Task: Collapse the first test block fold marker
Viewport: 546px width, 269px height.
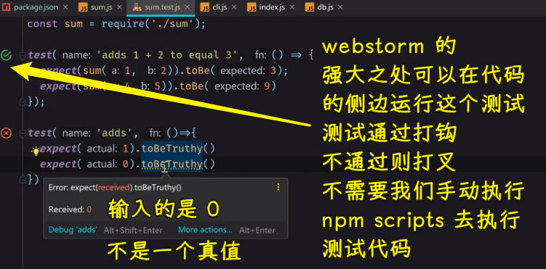Action: [x=23, y=55]
